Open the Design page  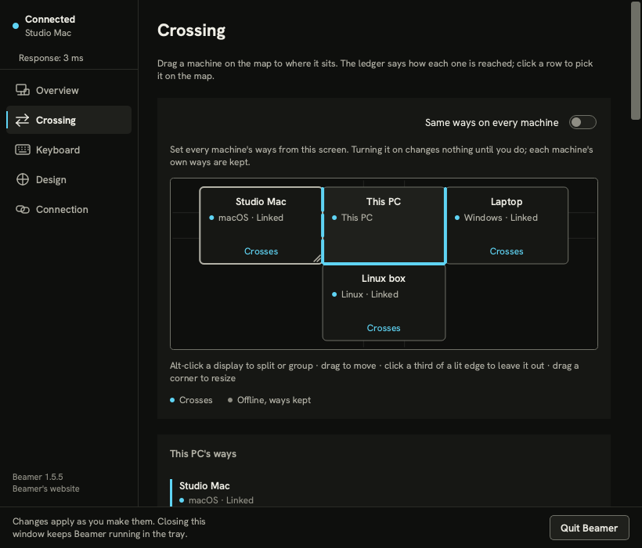pyautogui.click(x=69, y=179)
